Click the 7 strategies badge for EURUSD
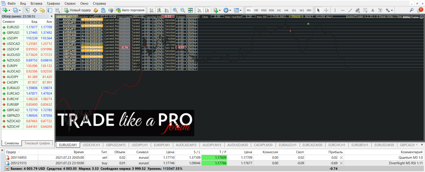This screenshot has height=172, width=425. pyautogui.click(x=92, y=47)
